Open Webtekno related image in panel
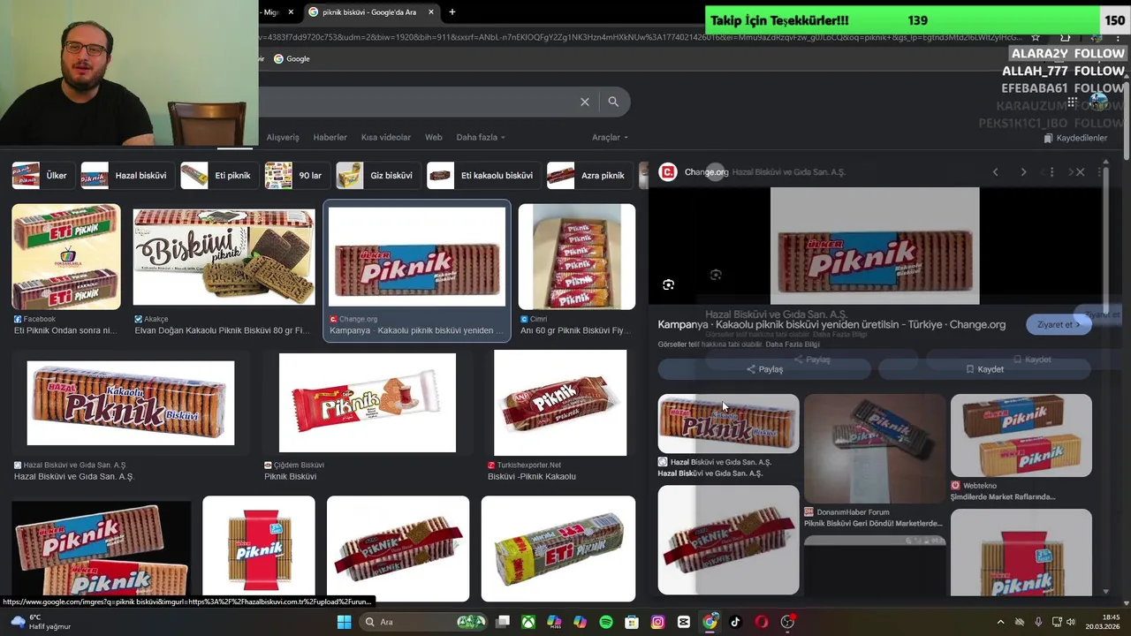 (1021, 435)
